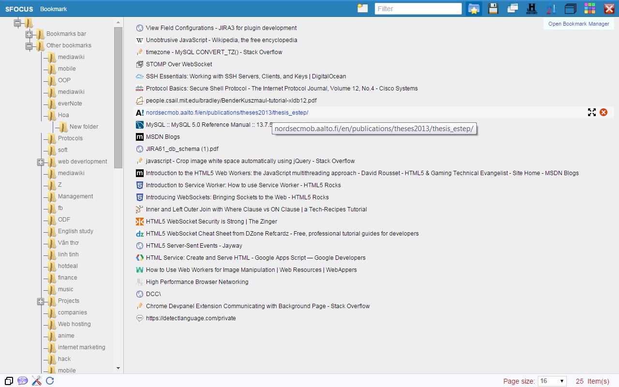Screen dimensions: 619x387
Task: Click the A-Z sort icon
Action: (x=551, y=9)
